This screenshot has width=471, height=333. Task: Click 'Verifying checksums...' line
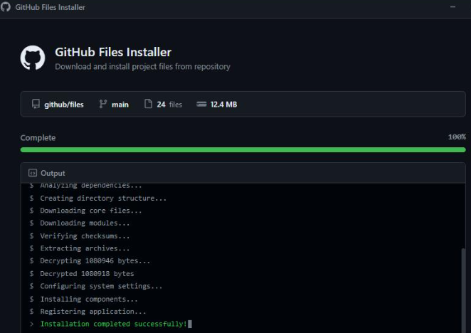(85, 236)
